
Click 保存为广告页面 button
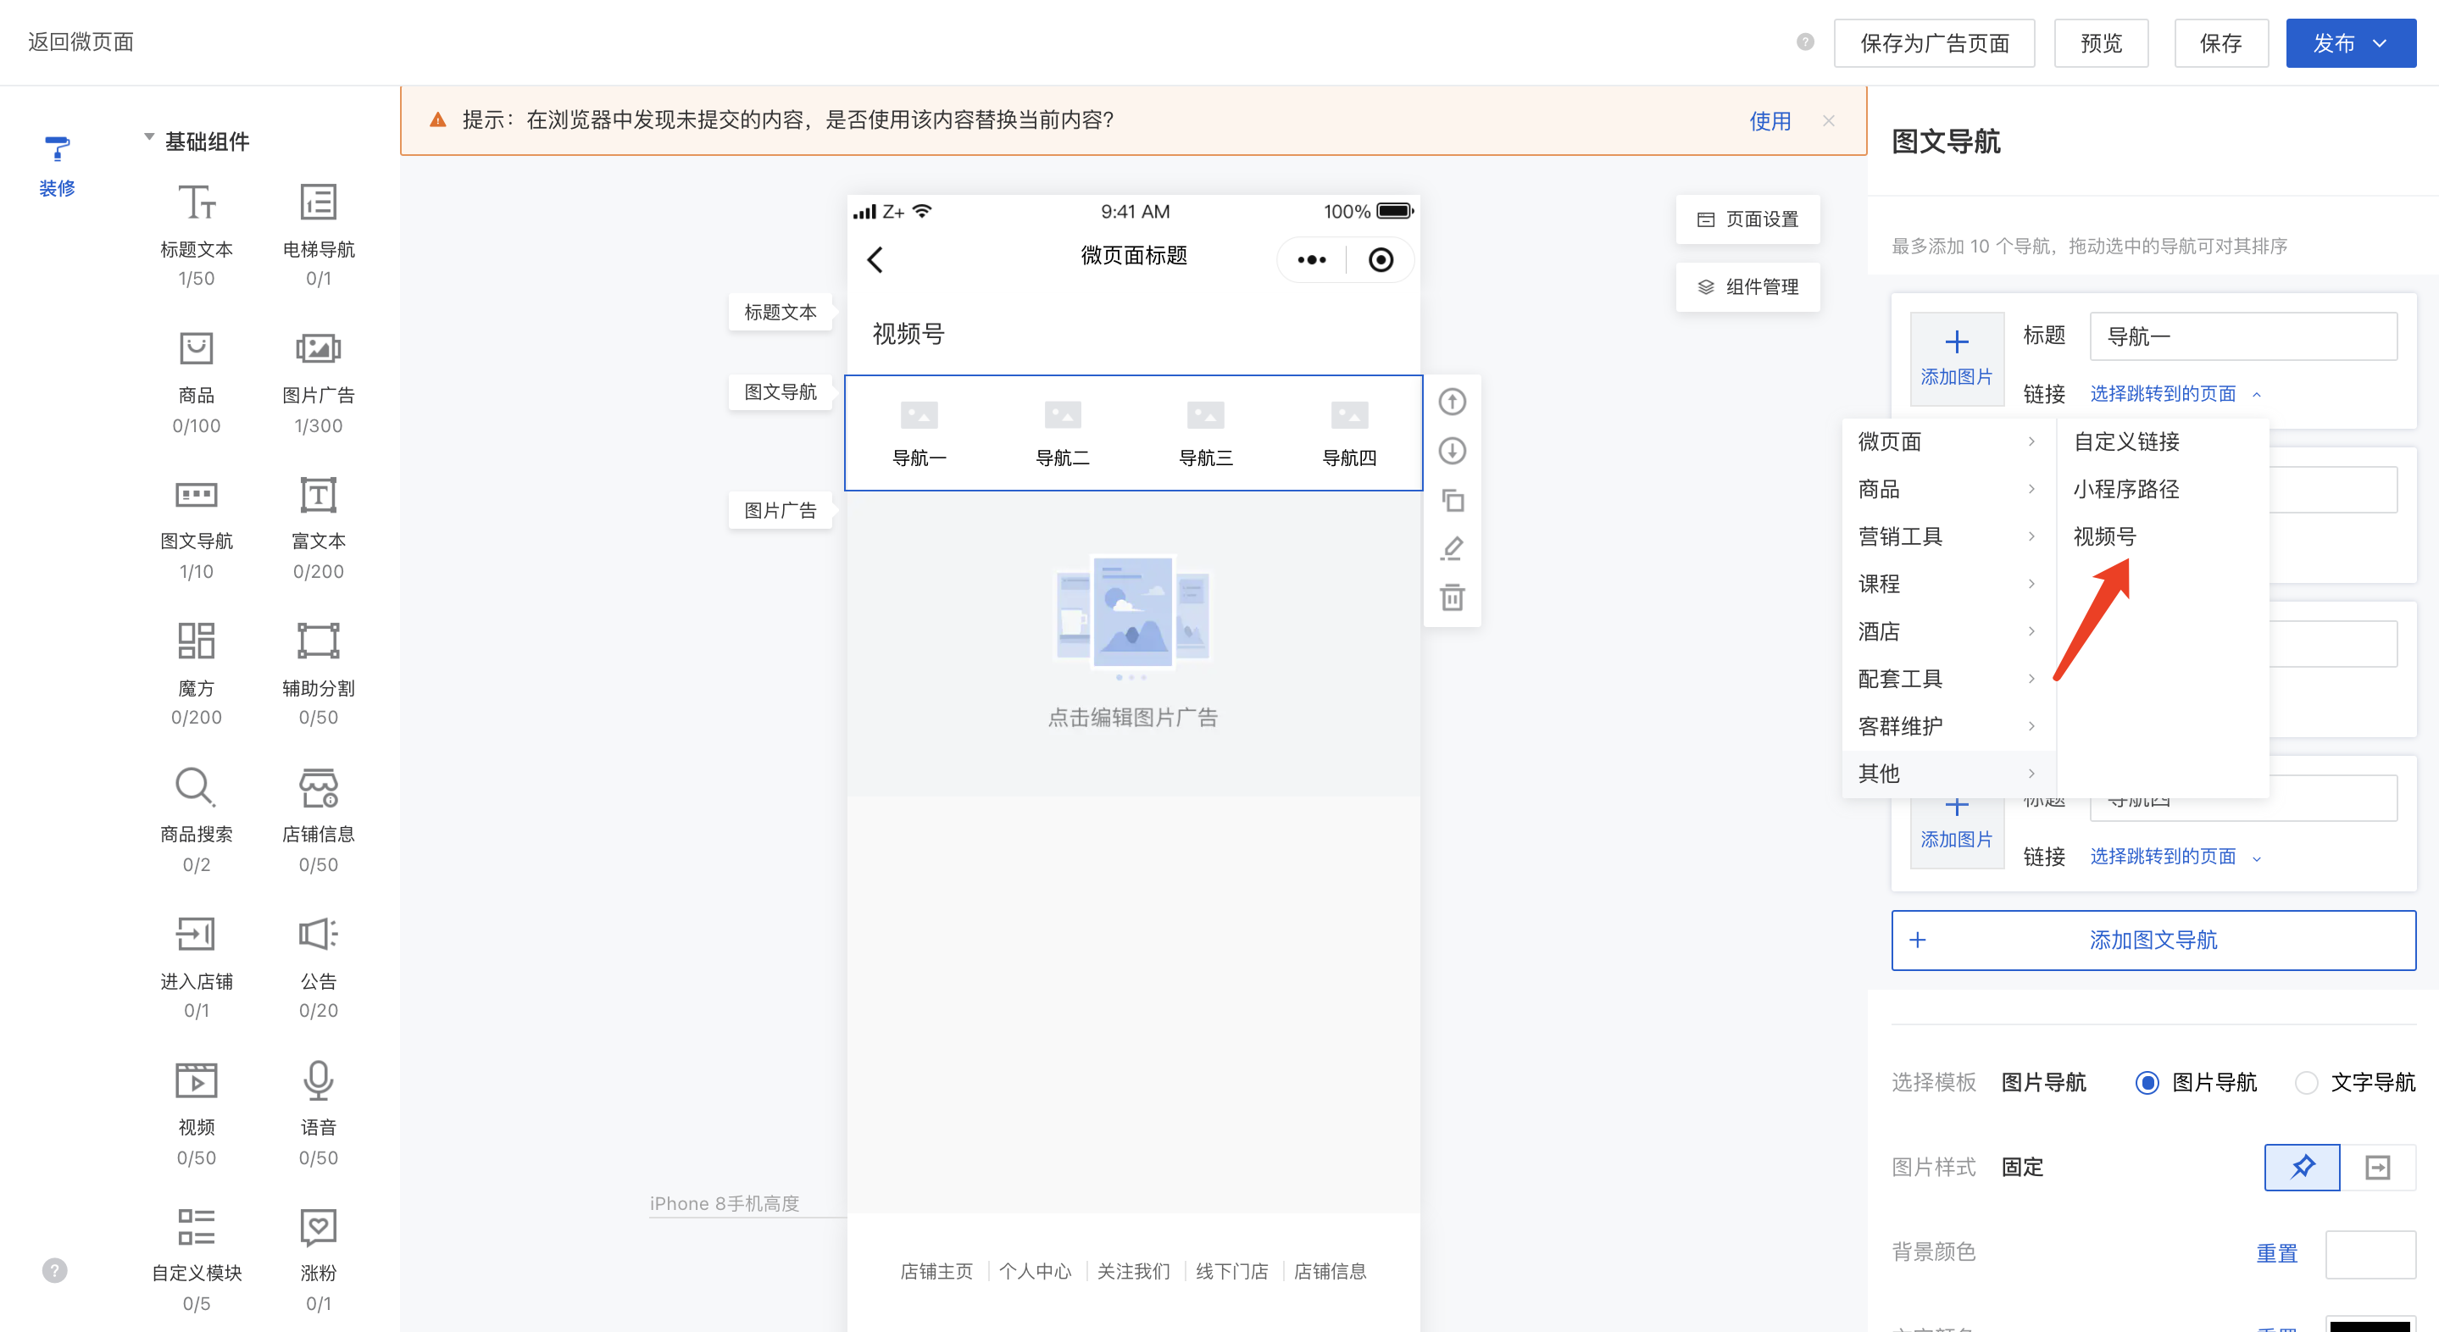[x=1933, y=43]
